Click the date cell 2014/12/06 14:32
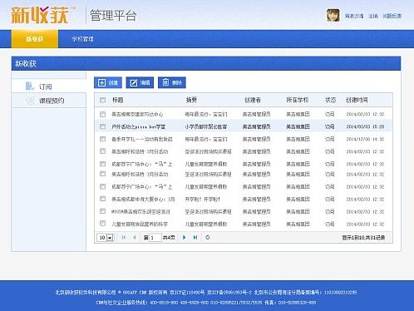The height and width of the screenshot is (311, 414). click(365, 139)
